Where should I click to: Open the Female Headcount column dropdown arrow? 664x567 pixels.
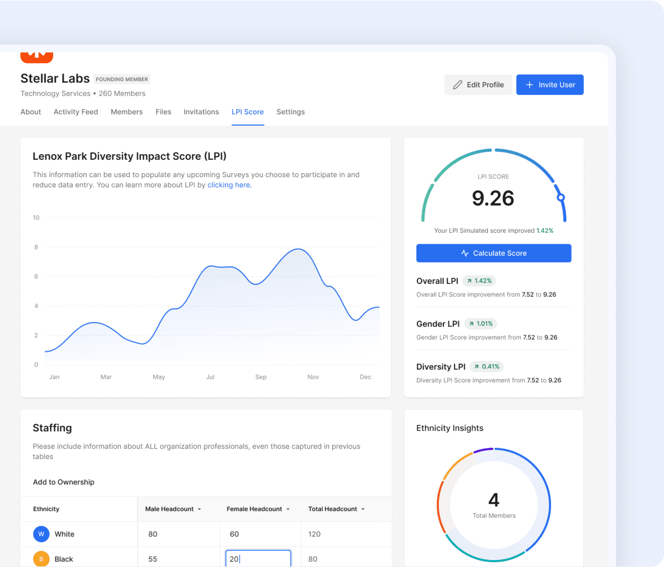(288, 509)
